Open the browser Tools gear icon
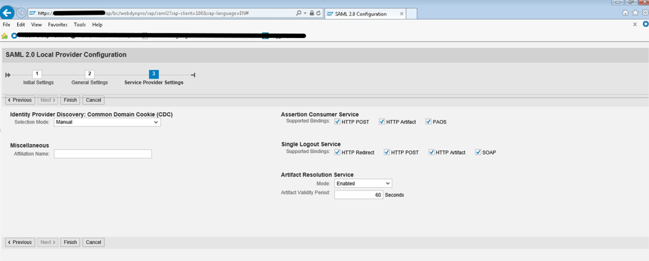 pyautogui.click(x=644, y=13)
